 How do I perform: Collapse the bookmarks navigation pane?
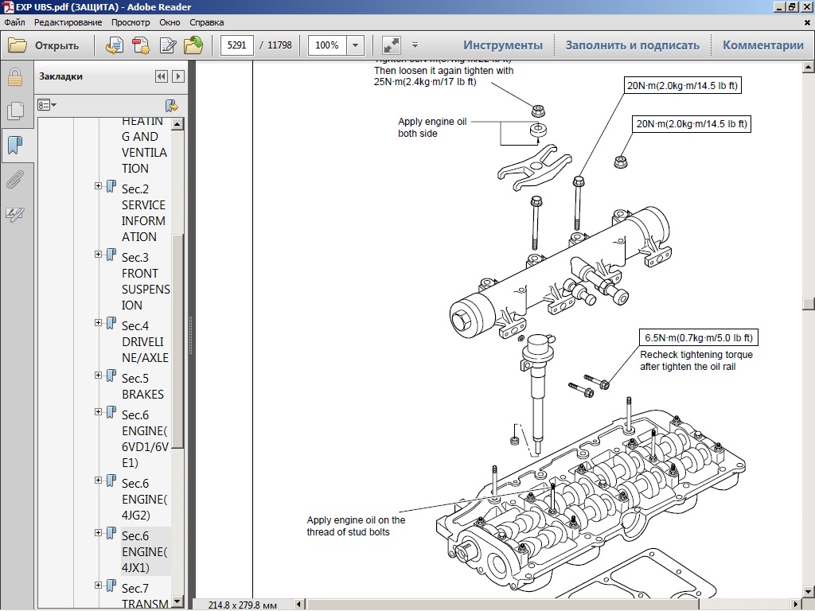click(x=162, y=76)
